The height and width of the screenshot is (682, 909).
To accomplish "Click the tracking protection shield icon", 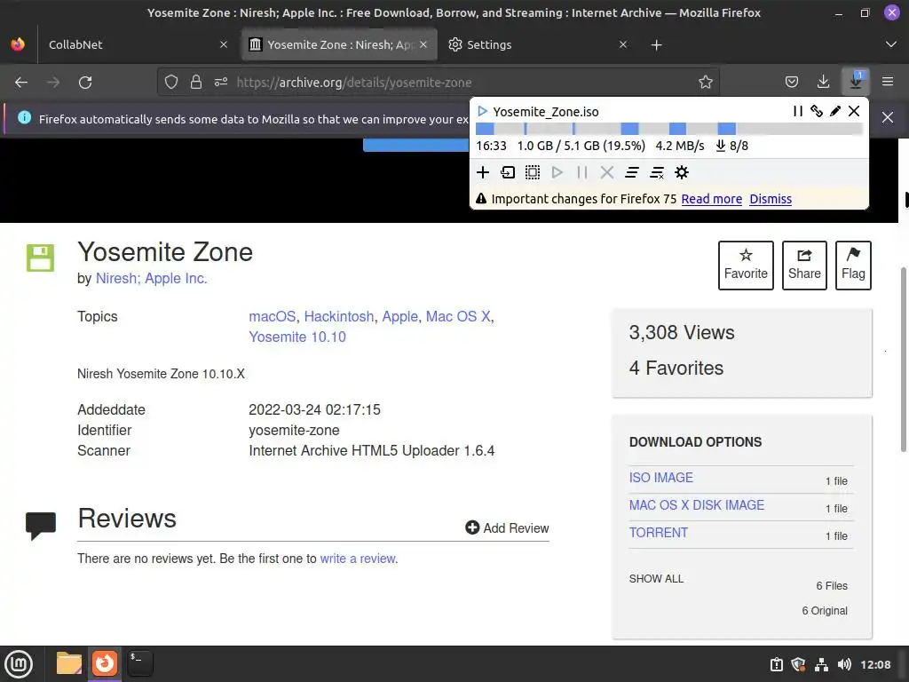I will coord(171,82).
